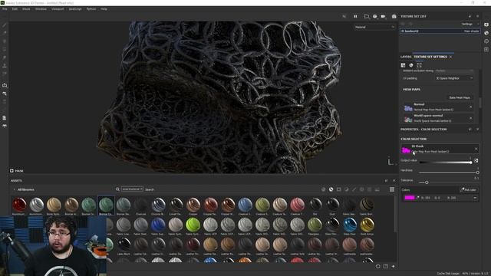This screenshot has height=276, width=491.
Task: Adjust the Hardness slider
Action: [x=448, y=172]
